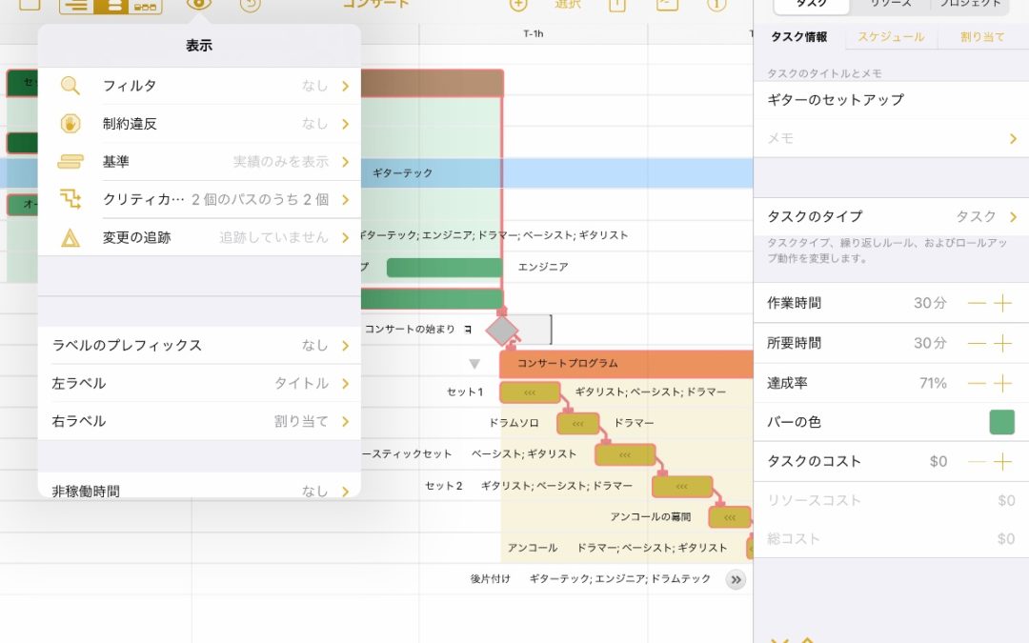Switch to the リソース tab

(x=891, y=5)
